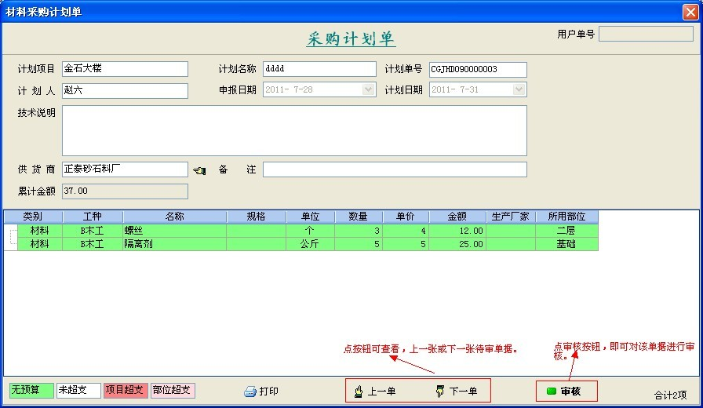Click the 计划名称 field containing dddd
This screenshot has width=703, height=408.
(x=319, y=68)
